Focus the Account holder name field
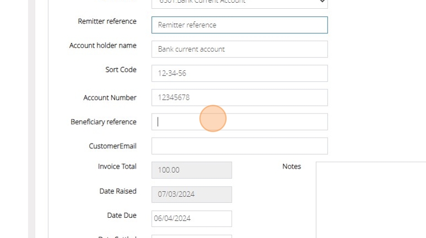This screenshot has width=426, height=238. click(x=239, y=49)
